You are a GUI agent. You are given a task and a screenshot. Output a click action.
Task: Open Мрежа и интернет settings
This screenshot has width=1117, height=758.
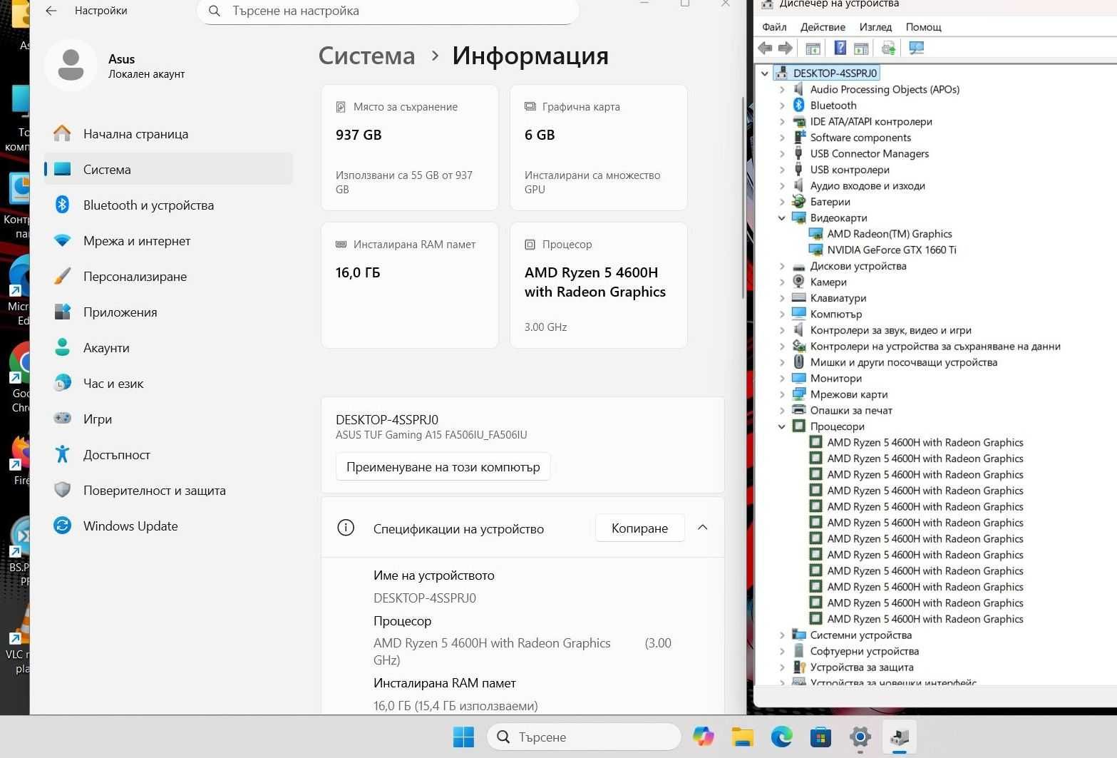click(168, 240)
